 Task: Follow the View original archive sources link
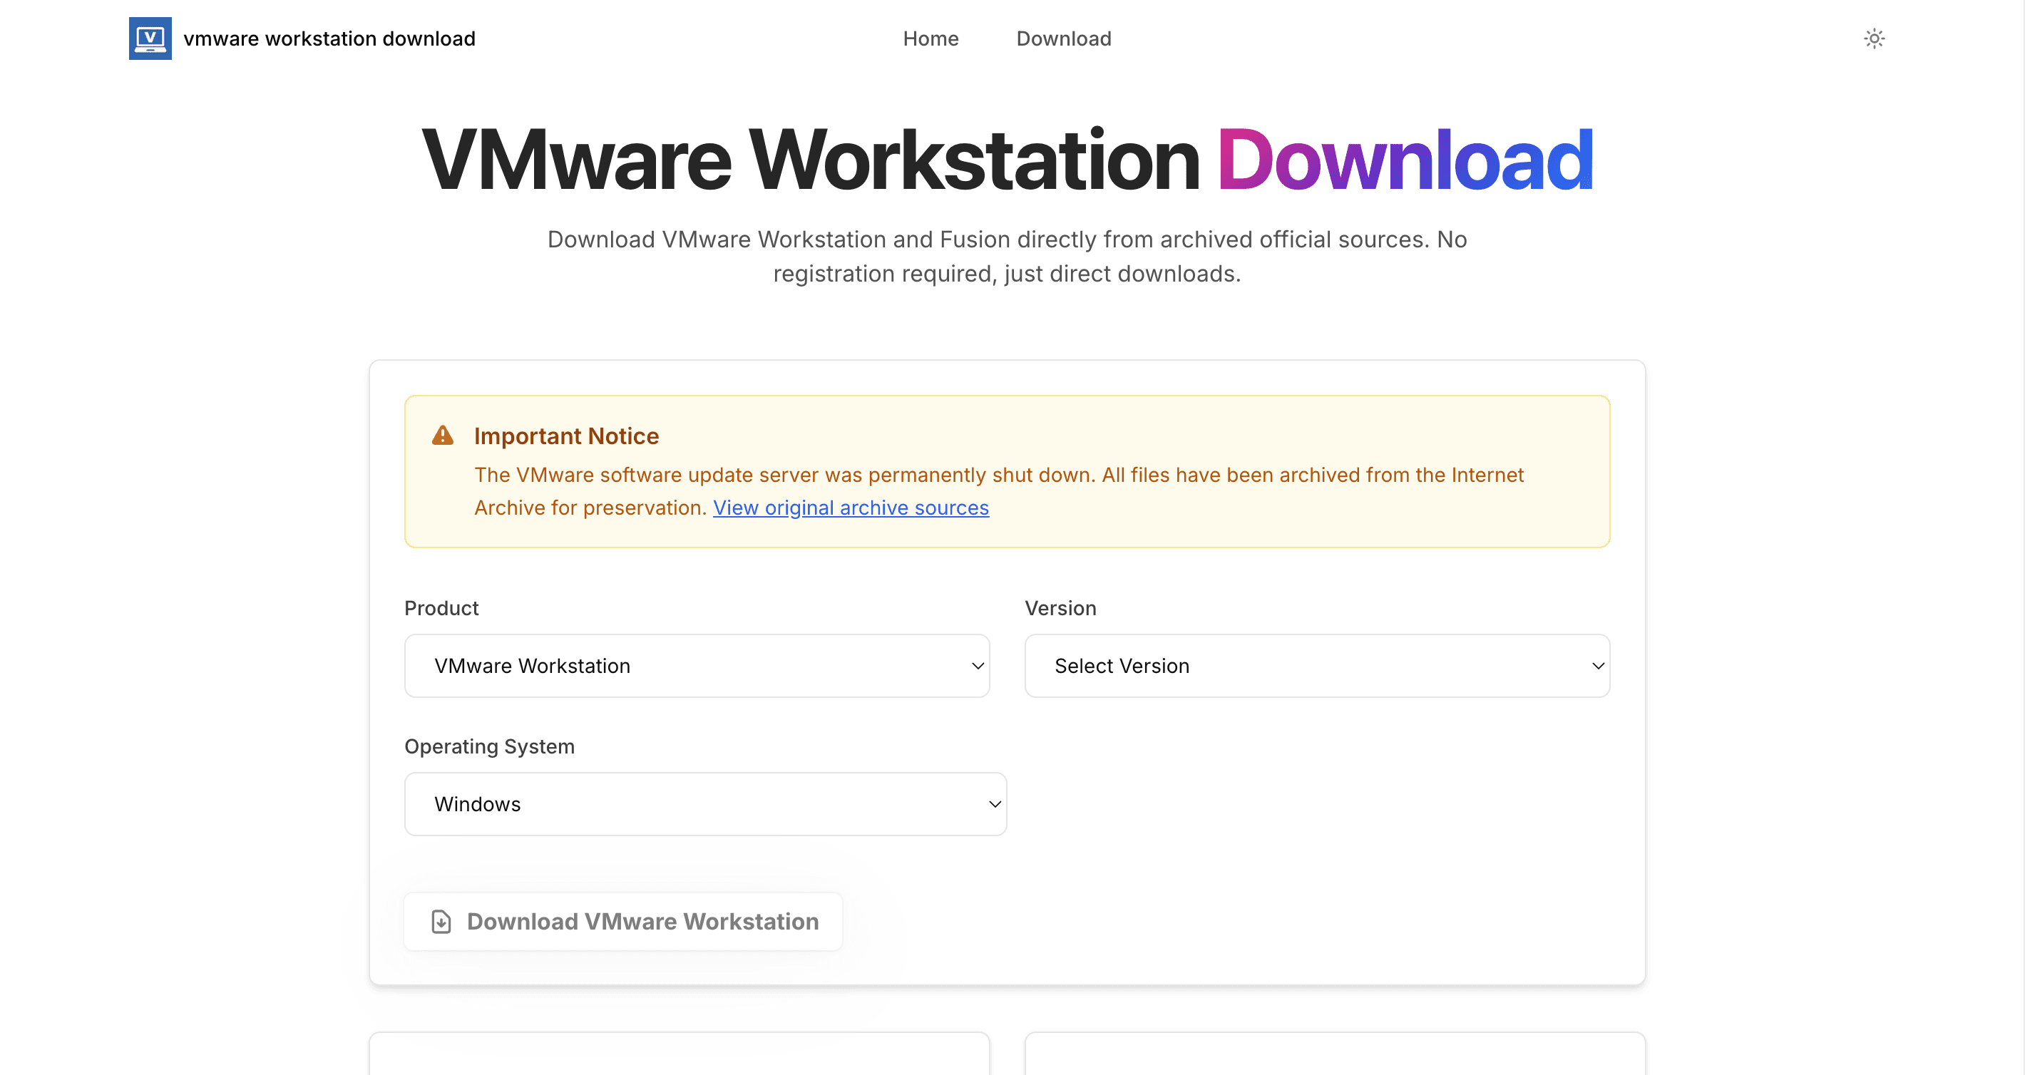pyautogui.click(x=851, y=508)
